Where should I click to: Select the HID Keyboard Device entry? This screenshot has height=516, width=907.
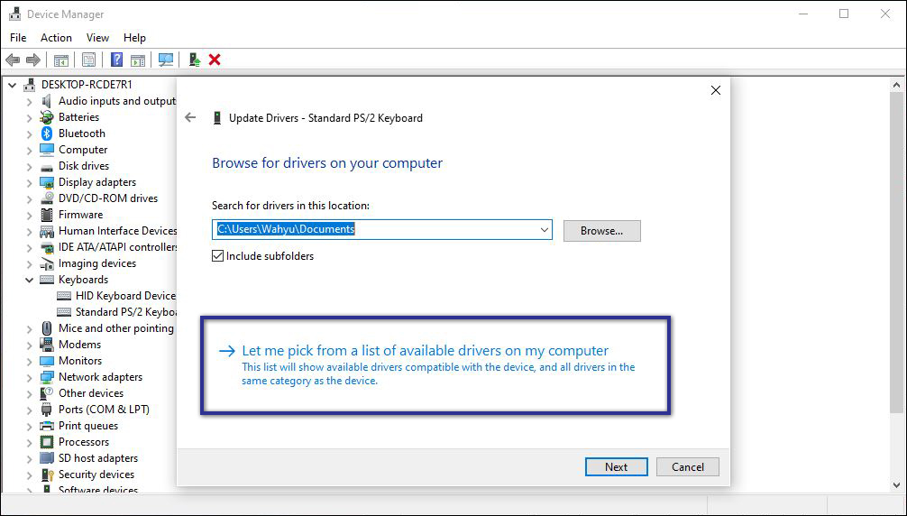coord(125,296)
